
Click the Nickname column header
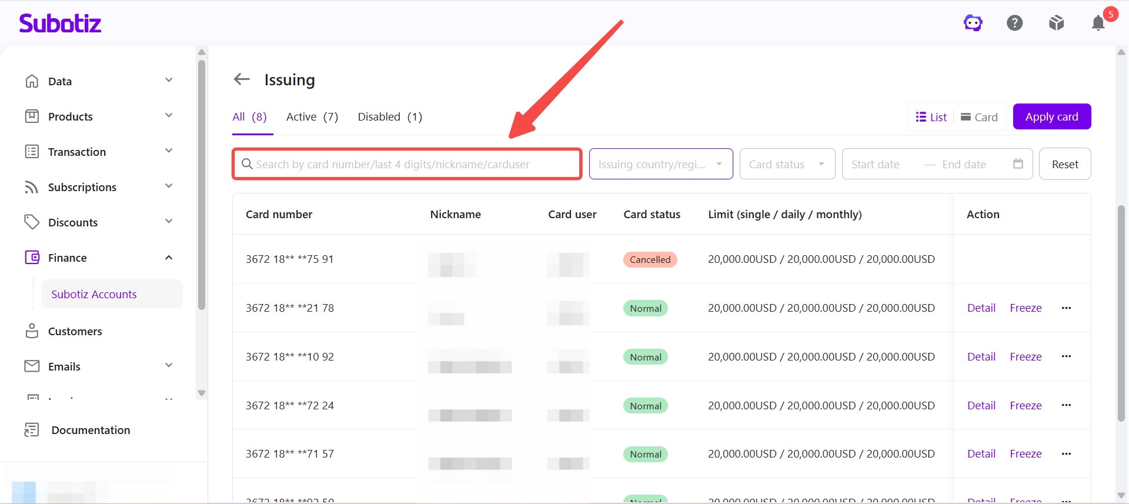[x=455, y=214]
